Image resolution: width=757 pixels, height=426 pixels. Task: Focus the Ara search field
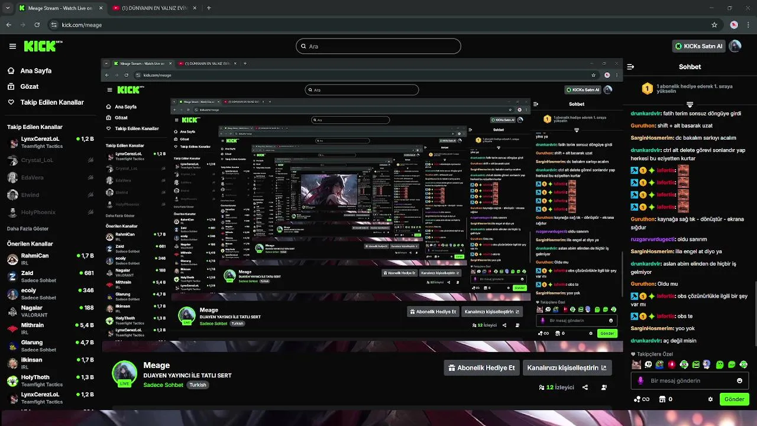tap(378, 46)
